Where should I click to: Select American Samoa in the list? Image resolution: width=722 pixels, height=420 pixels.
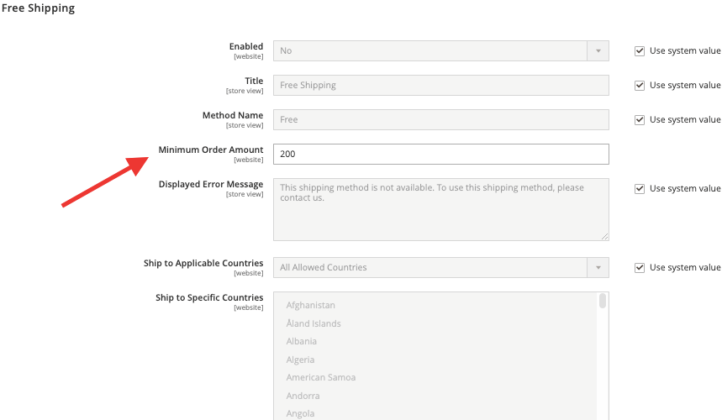[321, 378]
